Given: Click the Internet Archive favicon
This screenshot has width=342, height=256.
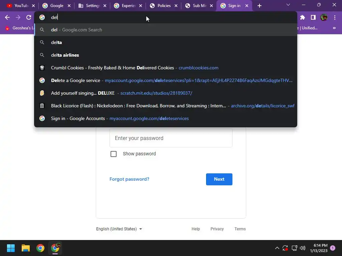Looking at the screenshot, I should pyautogui.click(x=42, y=106).
